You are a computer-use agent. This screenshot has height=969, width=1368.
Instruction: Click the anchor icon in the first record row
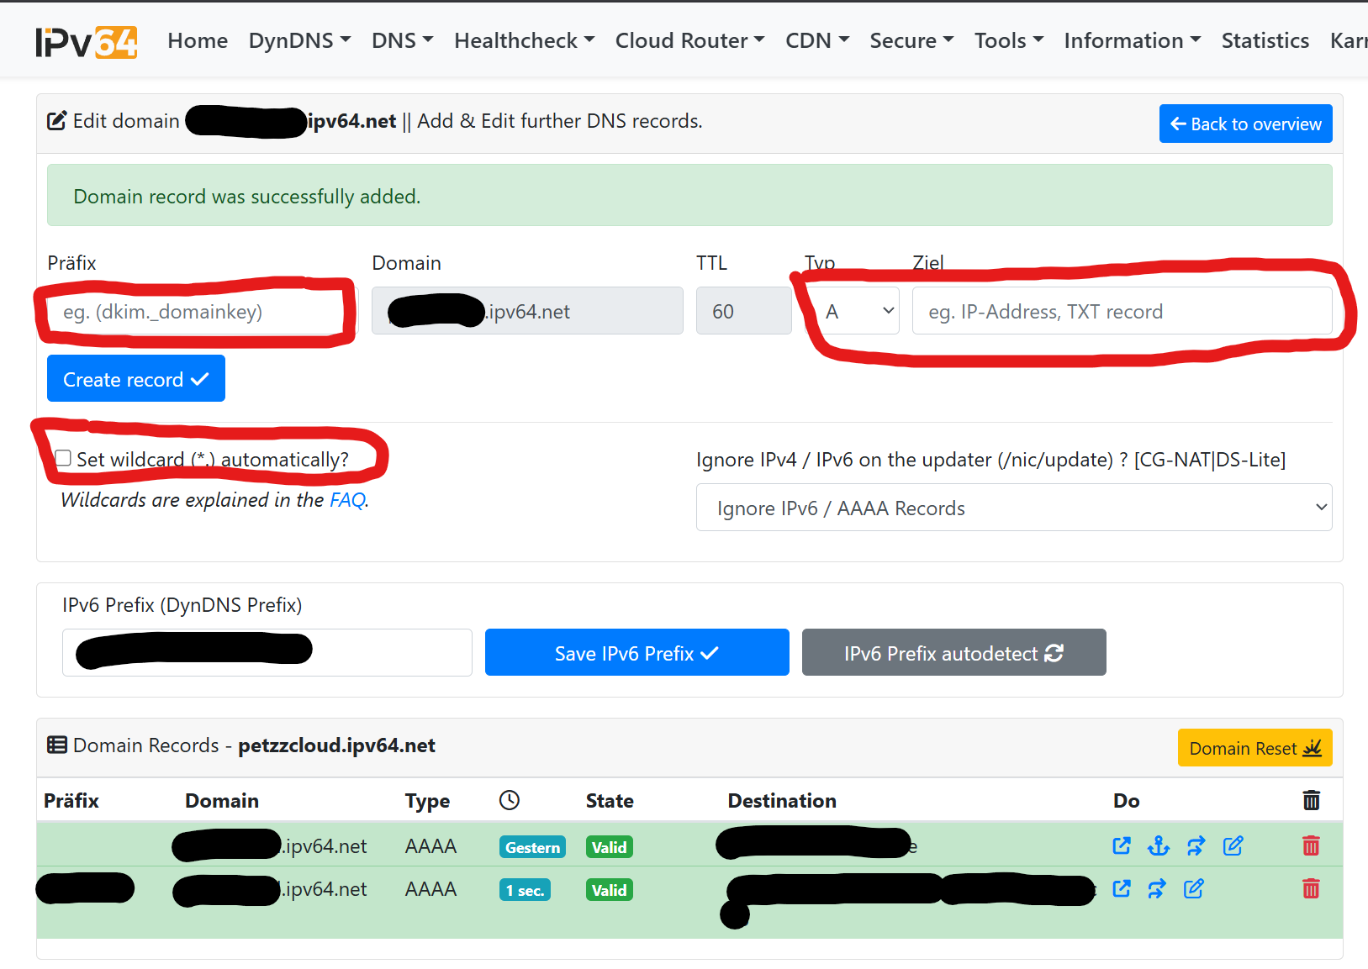pos(1159,845)
